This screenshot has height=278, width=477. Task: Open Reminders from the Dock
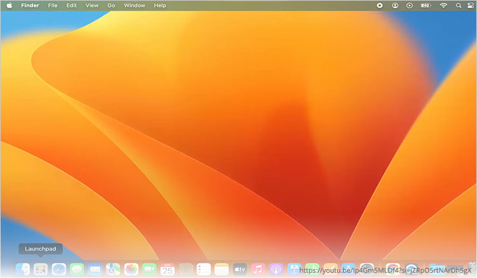click(204, 269)
